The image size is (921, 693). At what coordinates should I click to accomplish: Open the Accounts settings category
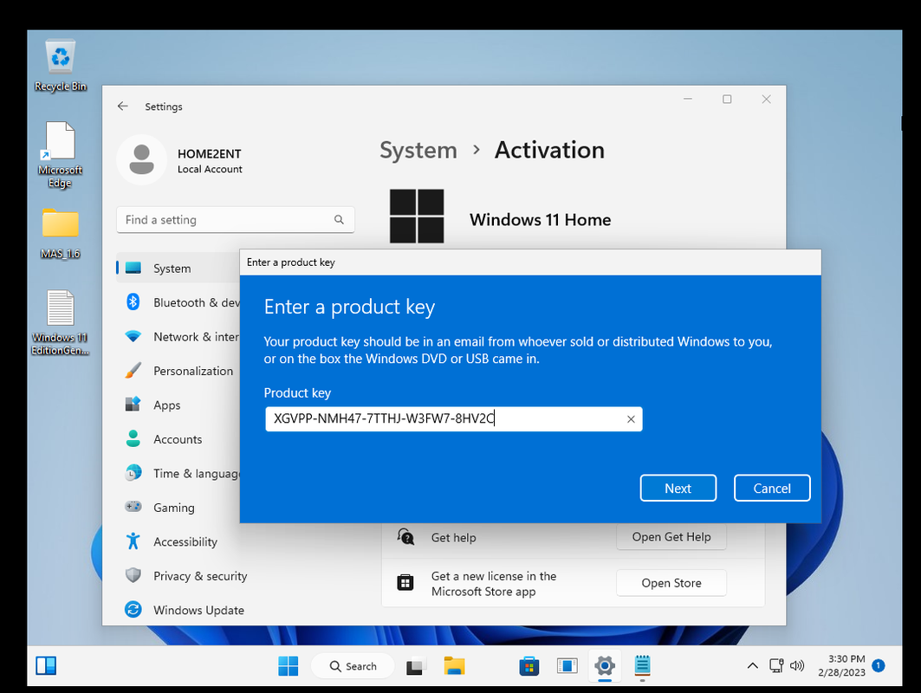176,438
